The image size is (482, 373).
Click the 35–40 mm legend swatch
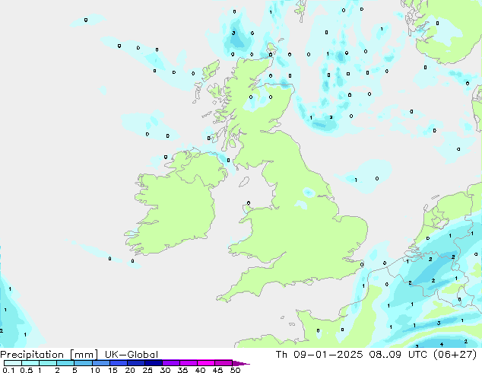coord(189,363)
